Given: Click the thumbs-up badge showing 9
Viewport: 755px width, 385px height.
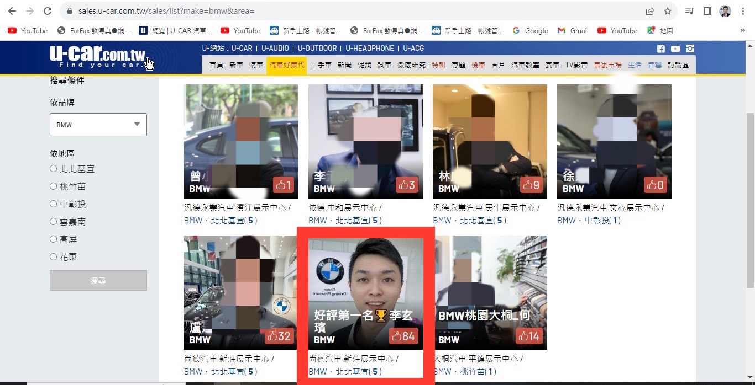Looking at the screenshot, I should [531, 185].
